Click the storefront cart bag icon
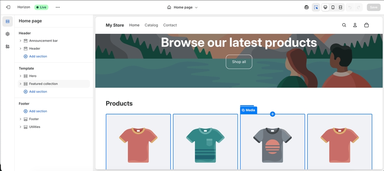 (x=366, y=25)
